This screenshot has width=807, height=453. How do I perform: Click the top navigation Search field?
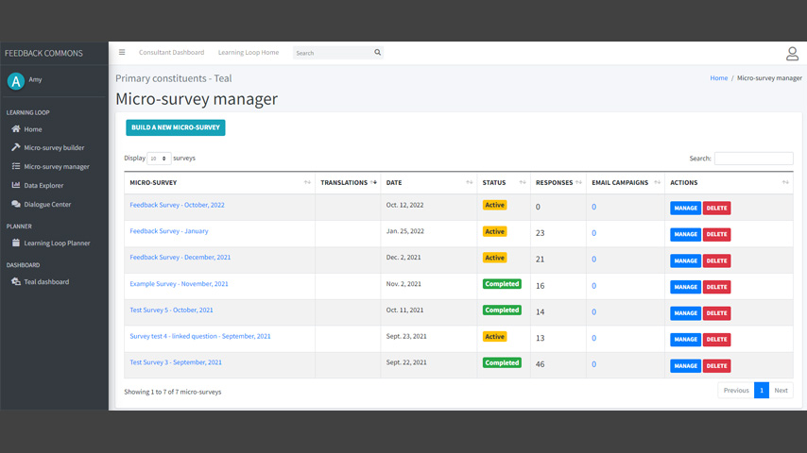(x=333, y=53)
